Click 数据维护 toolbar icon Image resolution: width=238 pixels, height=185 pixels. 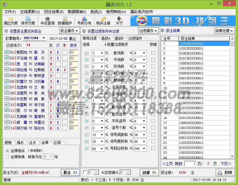(x=65, y=19)
